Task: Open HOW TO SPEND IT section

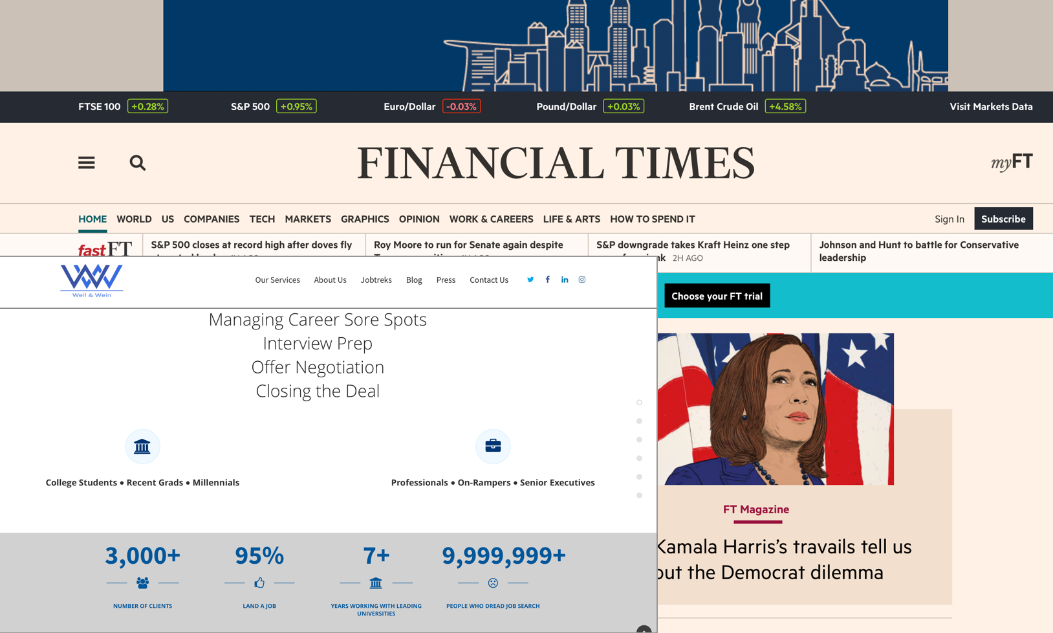Action: (653, 219)
